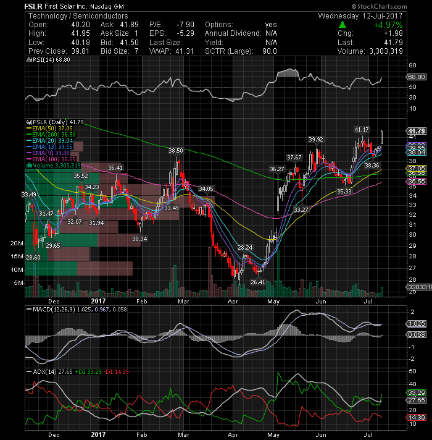This screenshot has height=440, width=432.
Task: Click the 68.80 RSI tag on right axis
Action: tap(417, 77)
